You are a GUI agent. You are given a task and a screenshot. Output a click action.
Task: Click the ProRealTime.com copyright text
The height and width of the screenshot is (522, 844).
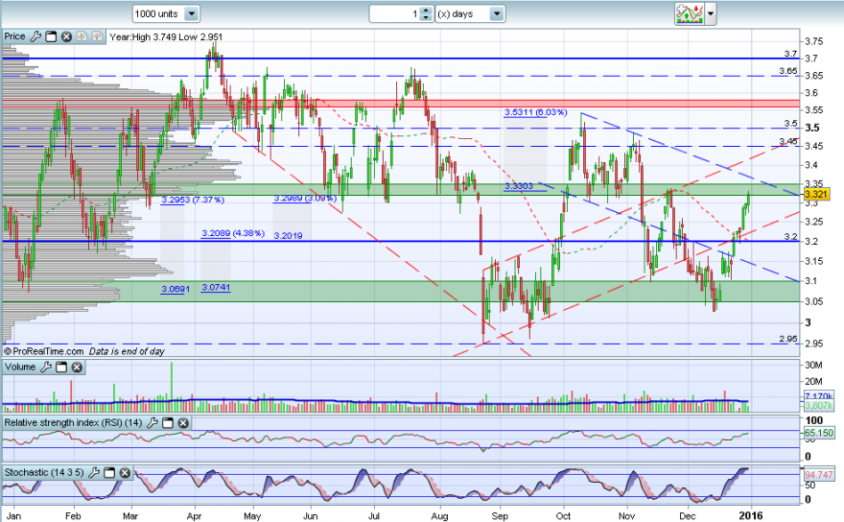43,351
